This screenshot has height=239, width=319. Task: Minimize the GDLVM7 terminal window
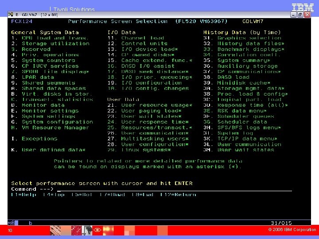click(x=293, y=15)
